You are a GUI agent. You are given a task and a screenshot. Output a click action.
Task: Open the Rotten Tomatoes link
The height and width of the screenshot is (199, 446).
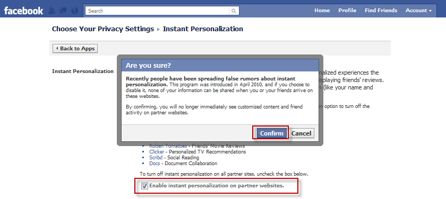pyautogui.click(x=168, y=146)
